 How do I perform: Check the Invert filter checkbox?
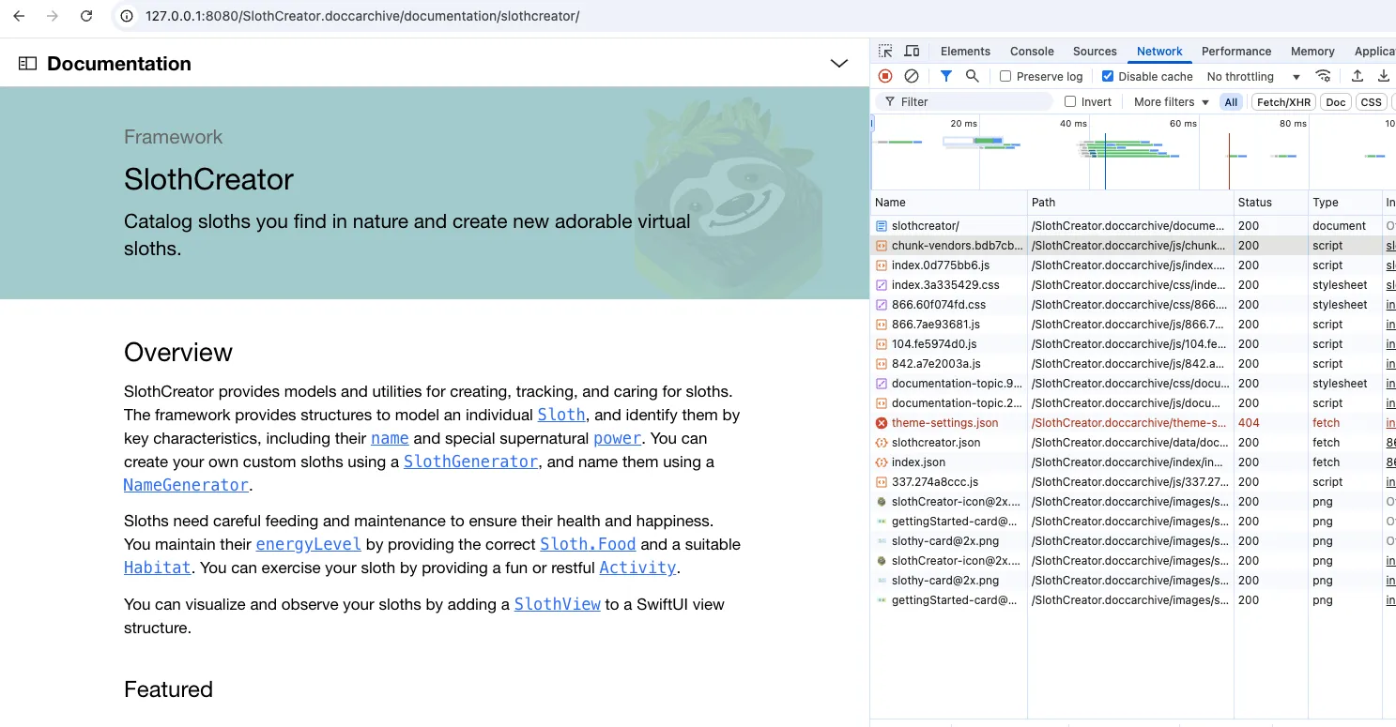(1070, 101)
